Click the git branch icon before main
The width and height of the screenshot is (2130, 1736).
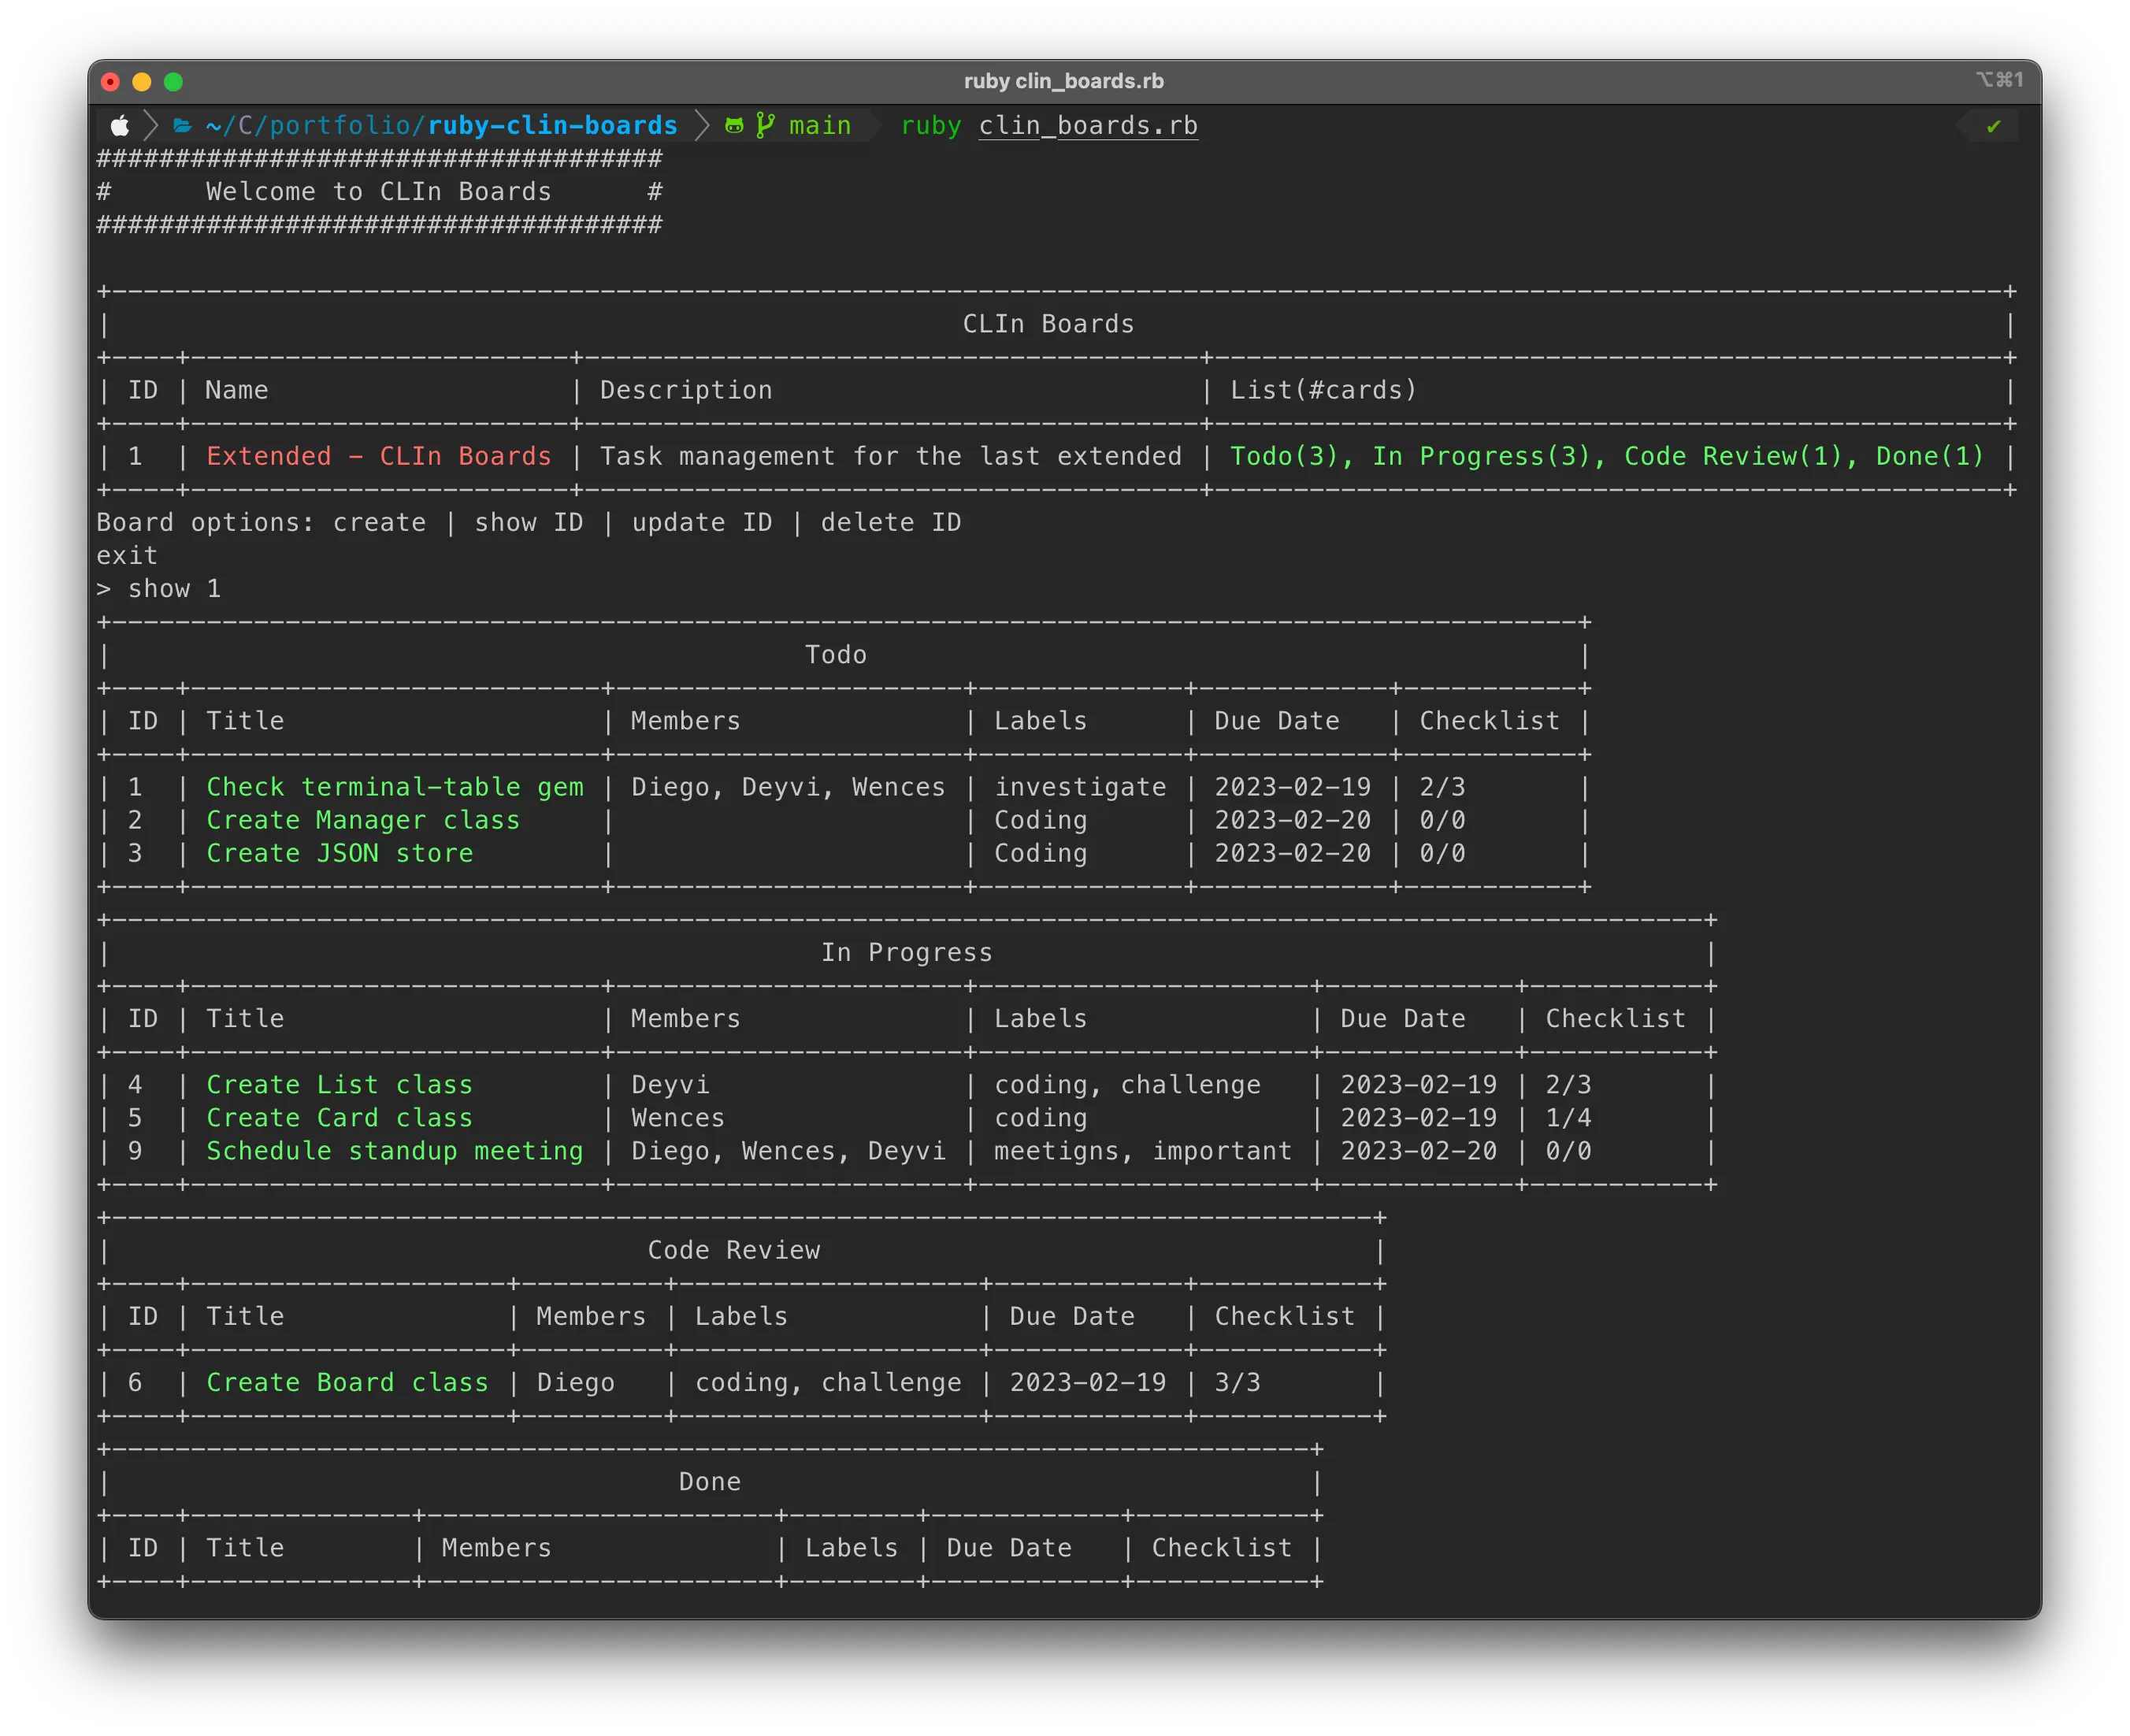tap(765, 126)
